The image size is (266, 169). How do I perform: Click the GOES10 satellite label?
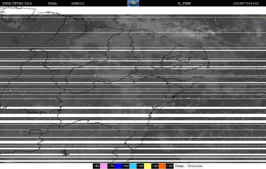(x=78, y=3)
